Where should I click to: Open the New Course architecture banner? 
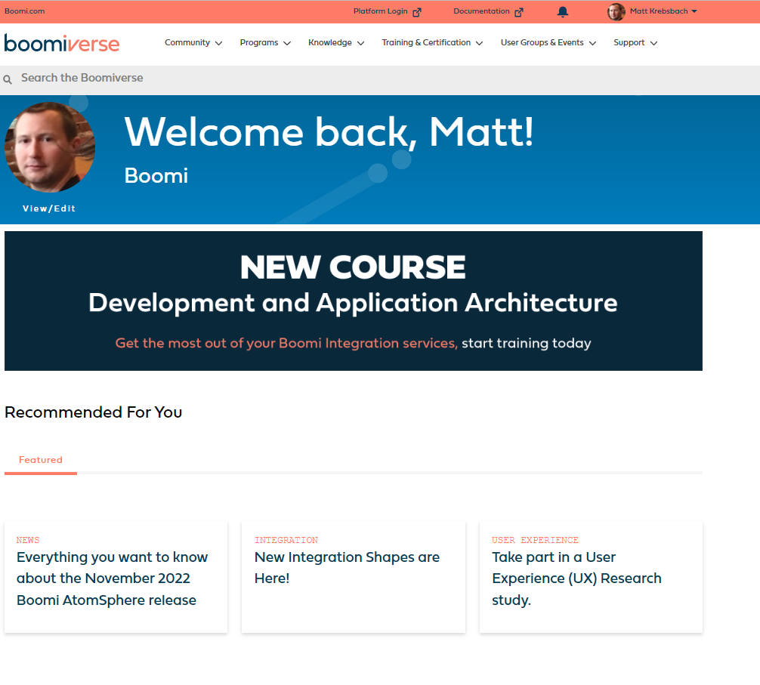click(x=353, y=301)
